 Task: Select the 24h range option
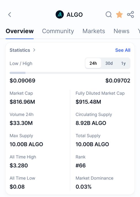[93, 63]
